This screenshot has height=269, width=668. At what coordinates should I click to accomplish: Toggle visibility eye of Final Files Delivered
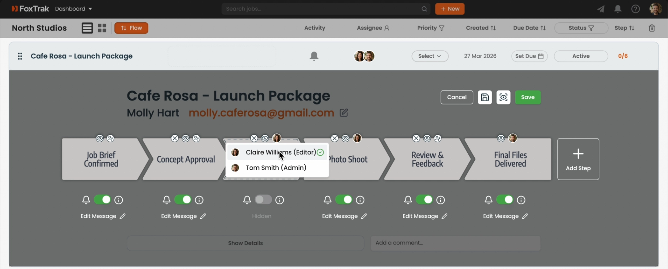point(501,138)
